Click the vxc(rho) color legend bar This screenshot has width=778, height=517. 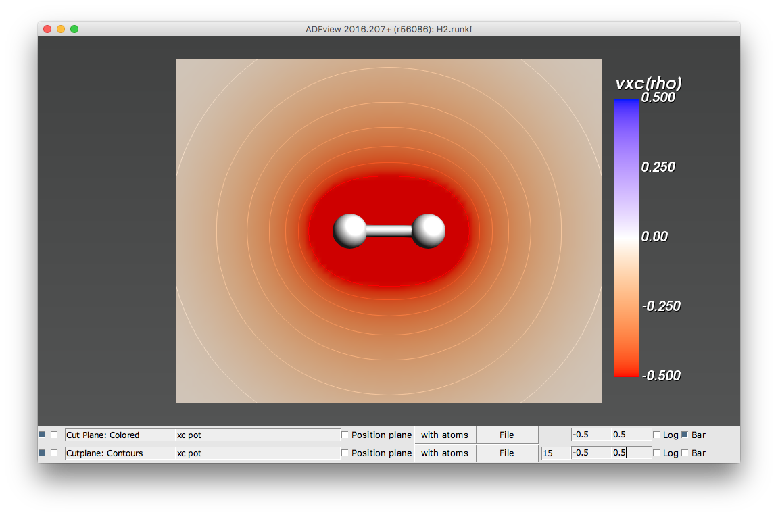coord(626,237)
